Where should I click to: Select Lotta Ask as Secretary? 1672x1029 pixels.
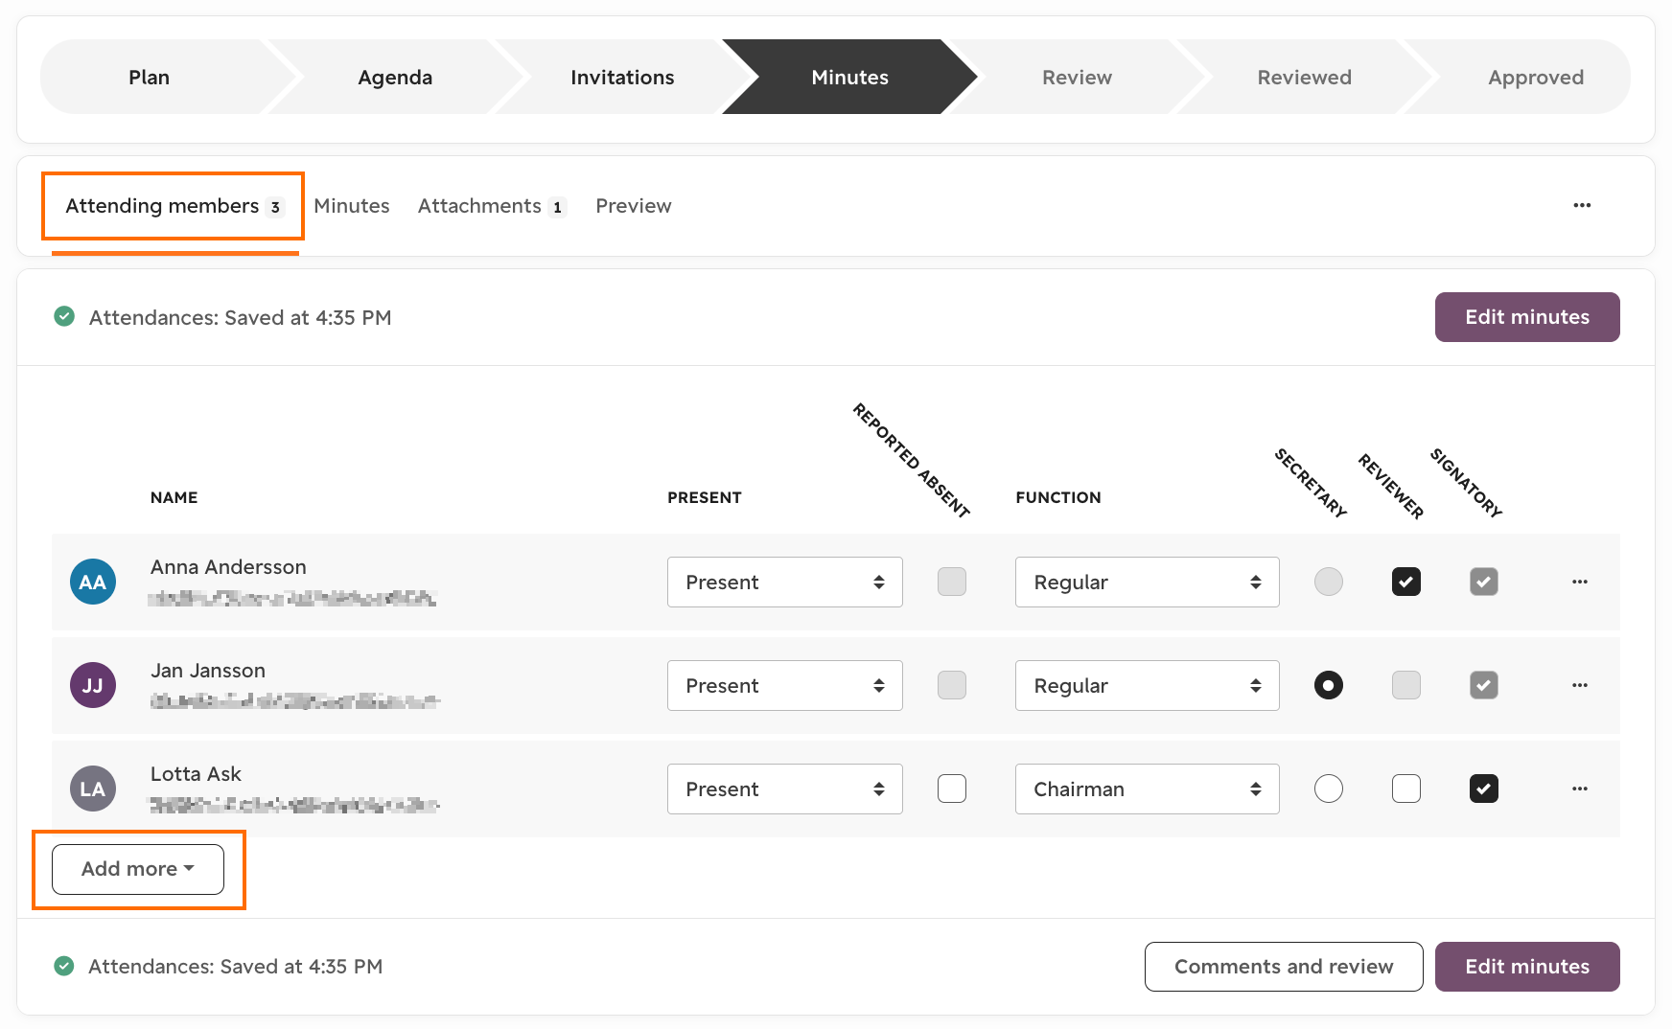1329,789
